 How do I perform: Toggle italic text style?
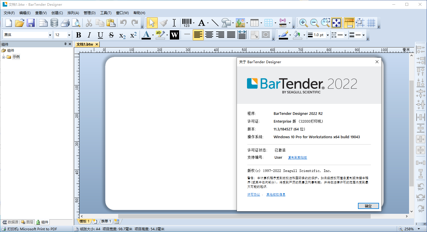click(x=89, y=35)
